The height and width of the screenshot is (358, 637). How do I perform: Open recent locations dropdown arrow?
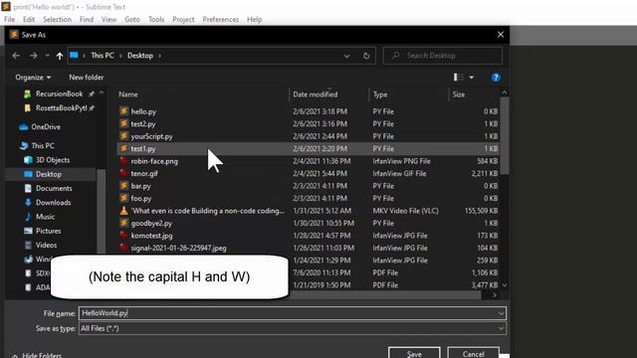(47, 56)
